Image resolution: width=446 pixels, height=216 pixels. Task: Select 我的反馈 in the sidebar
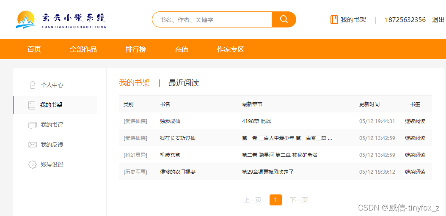click(52, 145)
